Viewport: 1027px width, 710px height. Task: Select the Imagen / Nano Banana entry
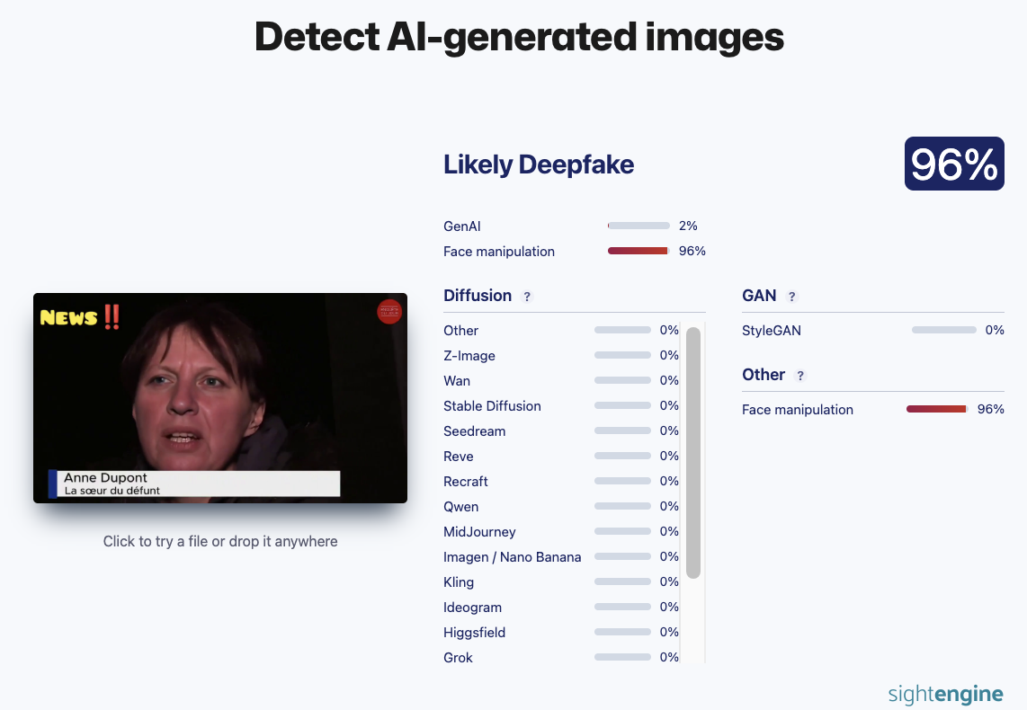560,557
